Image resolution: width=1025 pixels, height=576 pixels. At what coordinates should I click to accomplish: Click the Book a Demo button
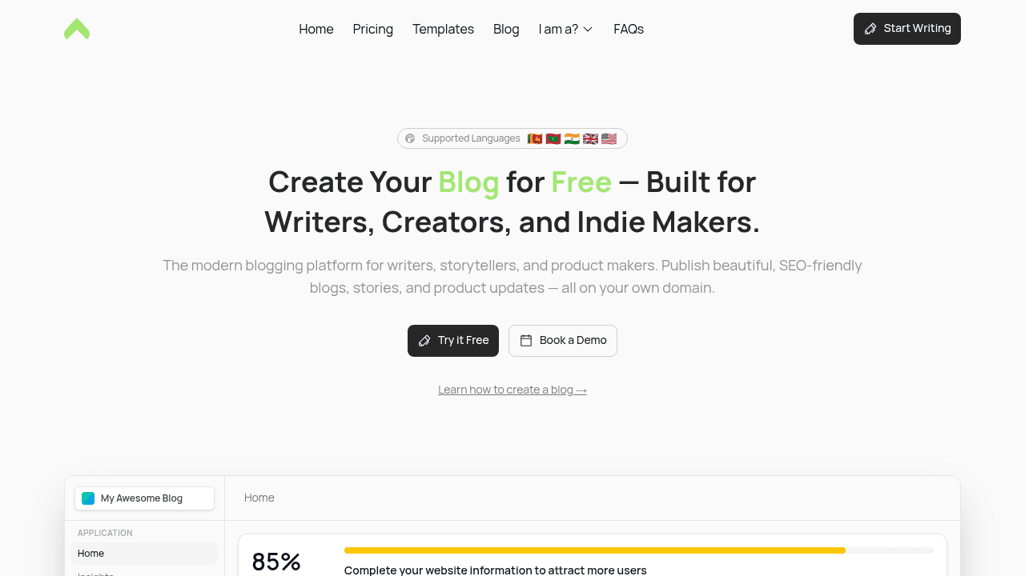563,341
